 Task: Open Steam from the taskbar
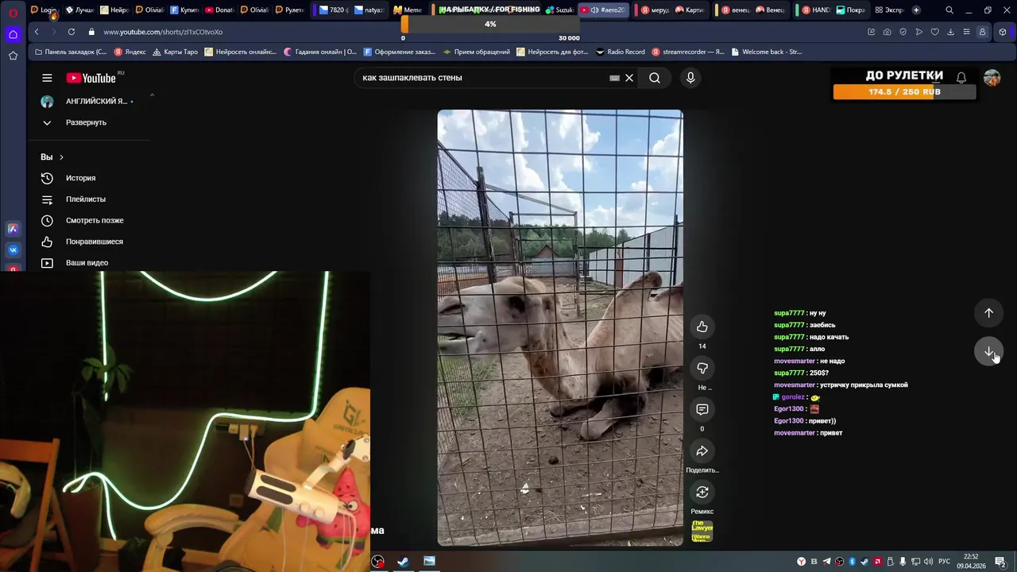tap(403, 562)
